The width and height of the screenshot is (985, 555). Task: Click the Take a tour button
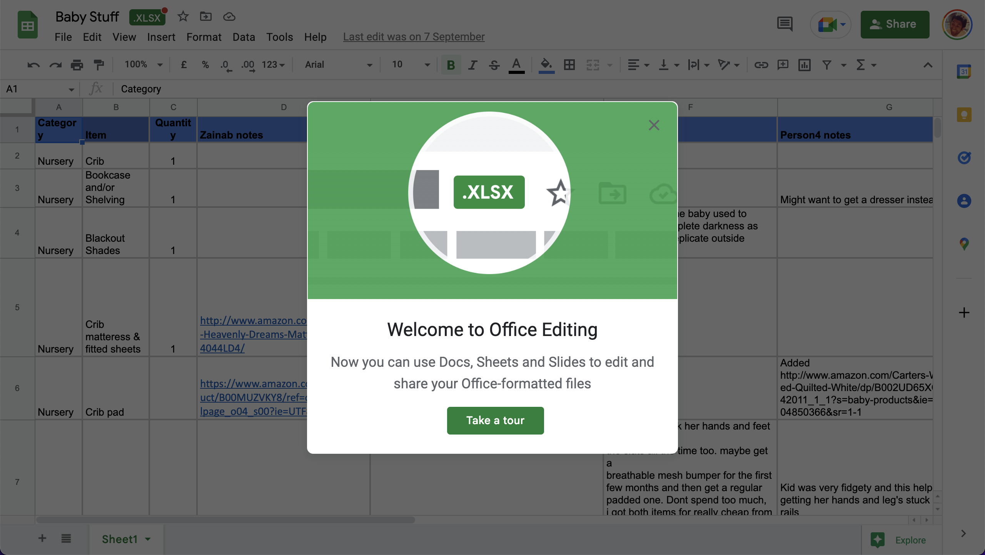(495, 420)
